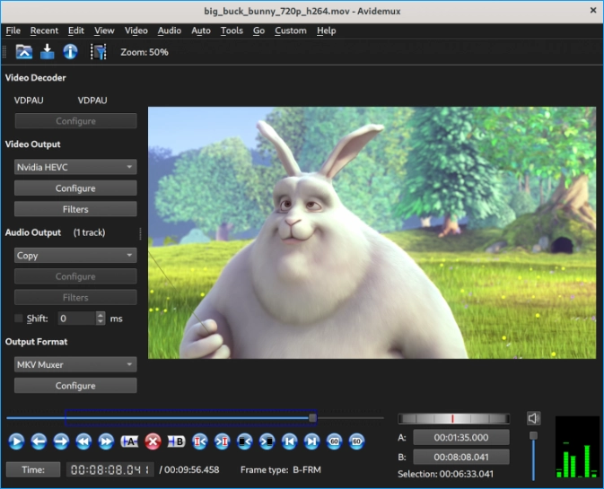The width and height of the screenshot is (604, 489).
Task: Click the Selection: 00:06:33.041 text
Action: click(445, 474)
